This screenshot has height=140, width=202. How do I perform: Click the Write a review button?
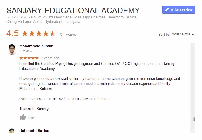(x=179, y=9)
